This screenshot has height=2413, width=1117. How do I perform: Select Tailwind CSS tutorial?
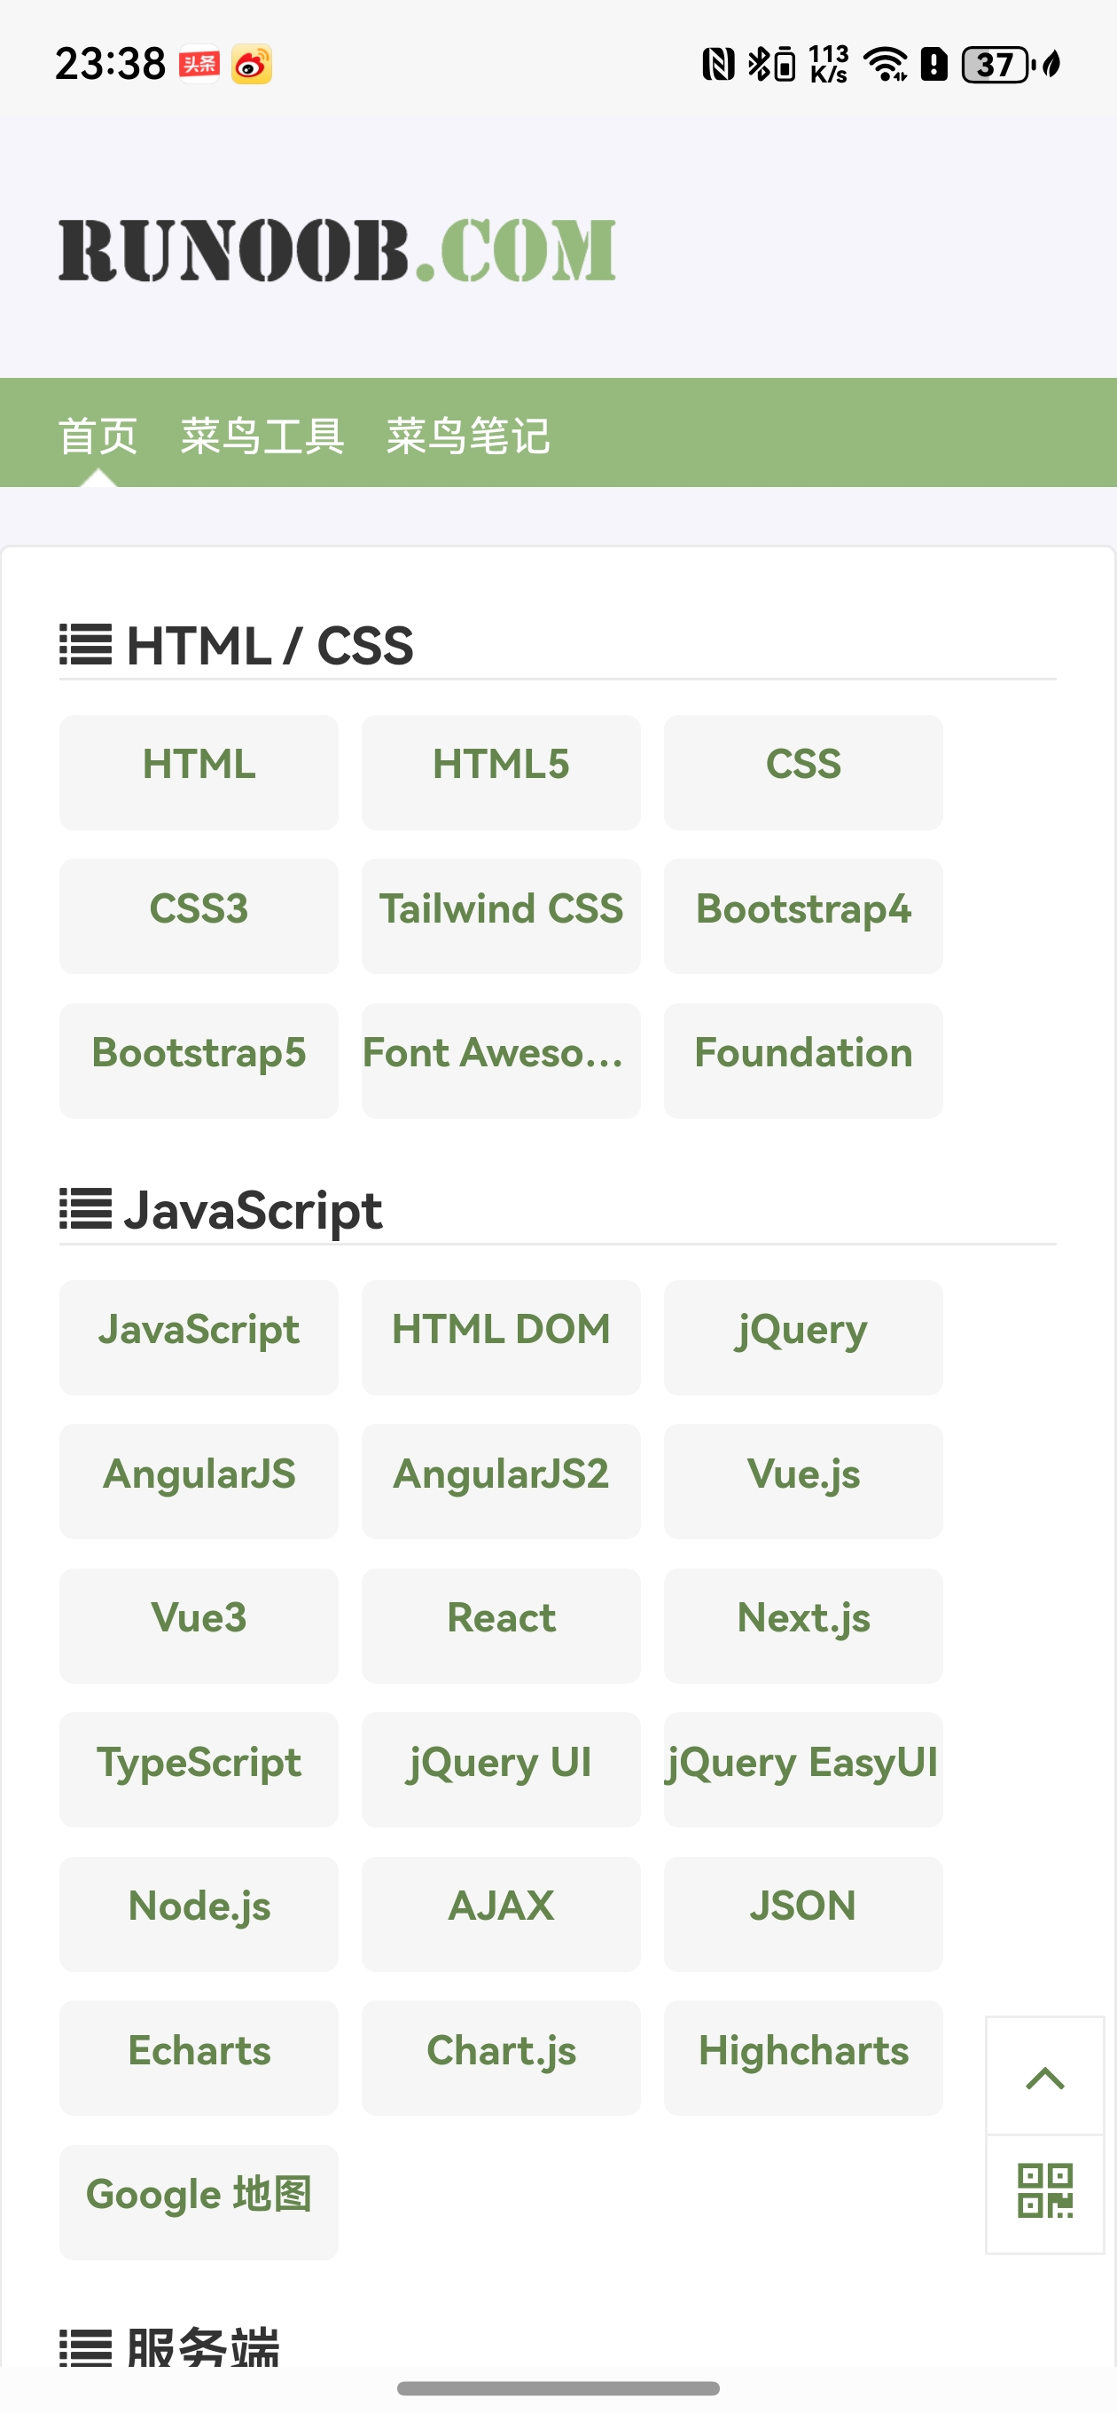click(501, 916)
